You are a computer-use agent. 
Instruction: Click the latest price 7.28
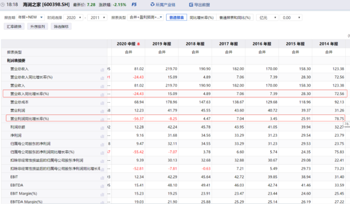(91, 4)
